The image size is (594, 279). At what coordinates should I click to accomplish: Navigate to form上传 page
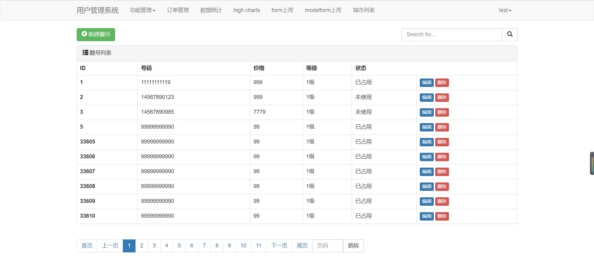[x=282, y=10]
